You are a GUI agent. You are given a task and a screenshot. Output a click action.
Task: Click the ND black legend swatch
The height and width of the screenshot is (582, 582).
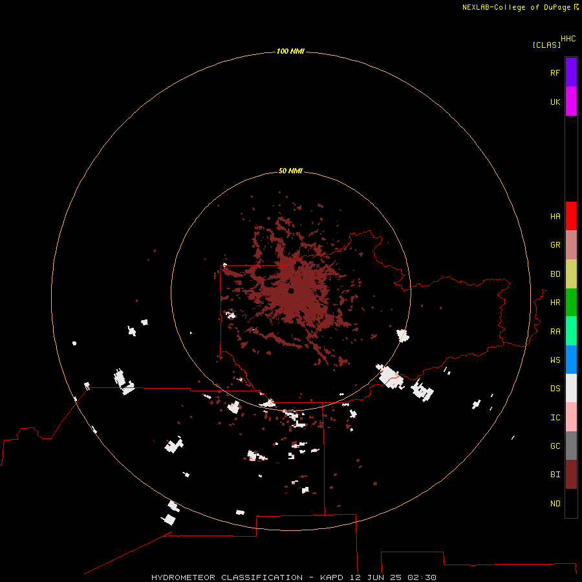click(571, 503)
